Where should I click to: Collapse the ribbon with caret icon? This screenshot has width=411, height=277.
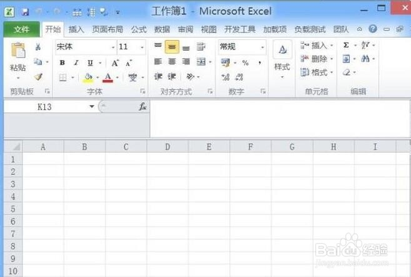click(359, 29)
